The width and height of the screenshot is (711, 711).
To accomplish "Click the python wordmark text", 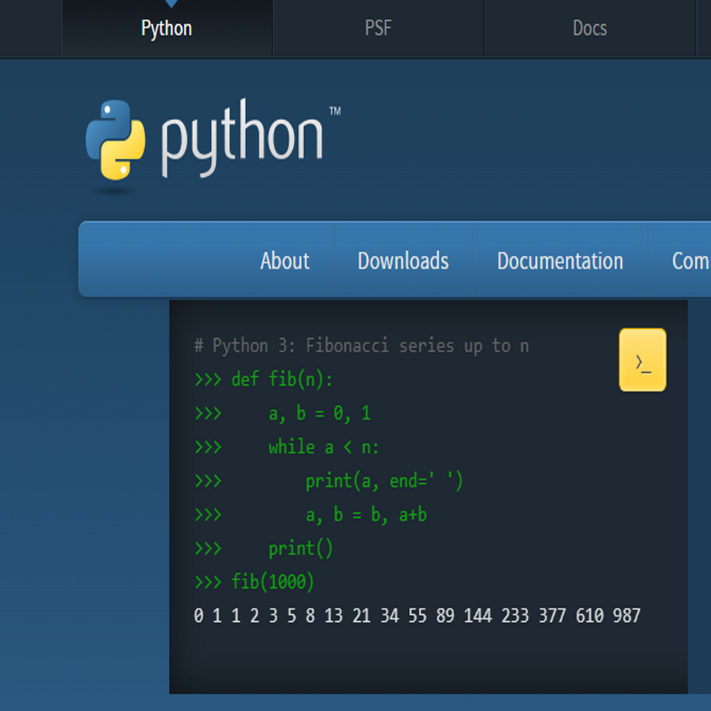I will coord(242,138).
